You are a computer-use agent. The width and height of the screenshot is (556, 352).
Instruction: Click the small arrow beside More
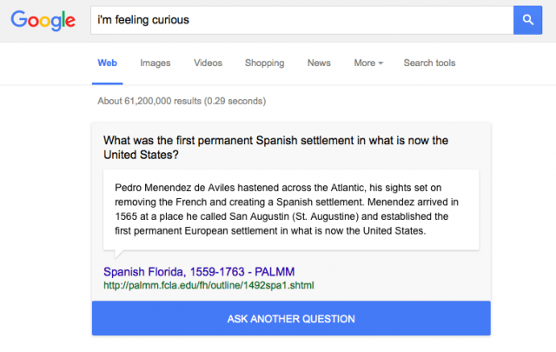coord(381,63)
